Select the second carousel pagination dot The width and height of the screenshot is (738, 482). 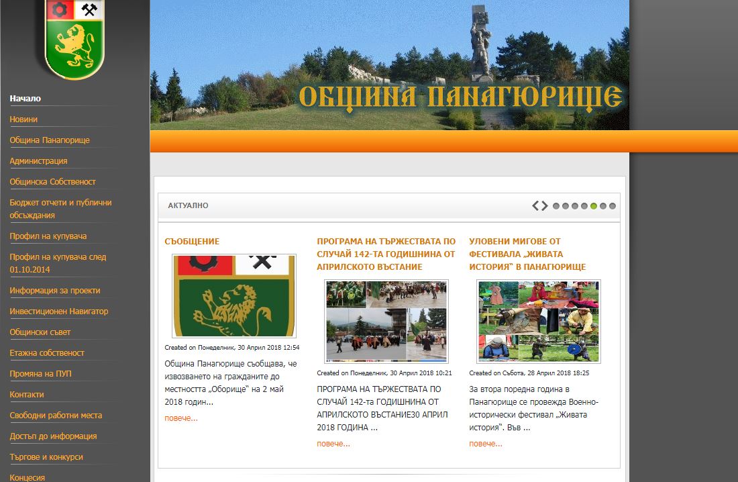[x=566, y=206]
